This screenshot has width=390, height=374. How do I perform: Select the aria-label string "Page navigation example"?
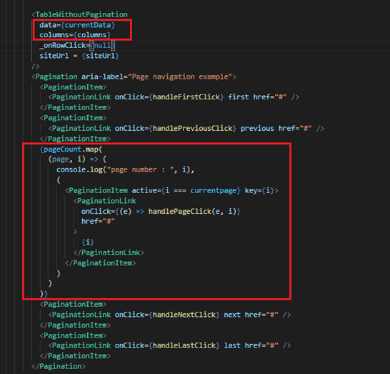coord(180,77)
